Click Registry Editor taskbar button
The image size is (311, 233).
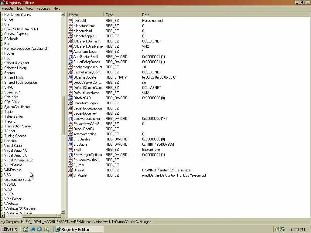click(79, 229)
